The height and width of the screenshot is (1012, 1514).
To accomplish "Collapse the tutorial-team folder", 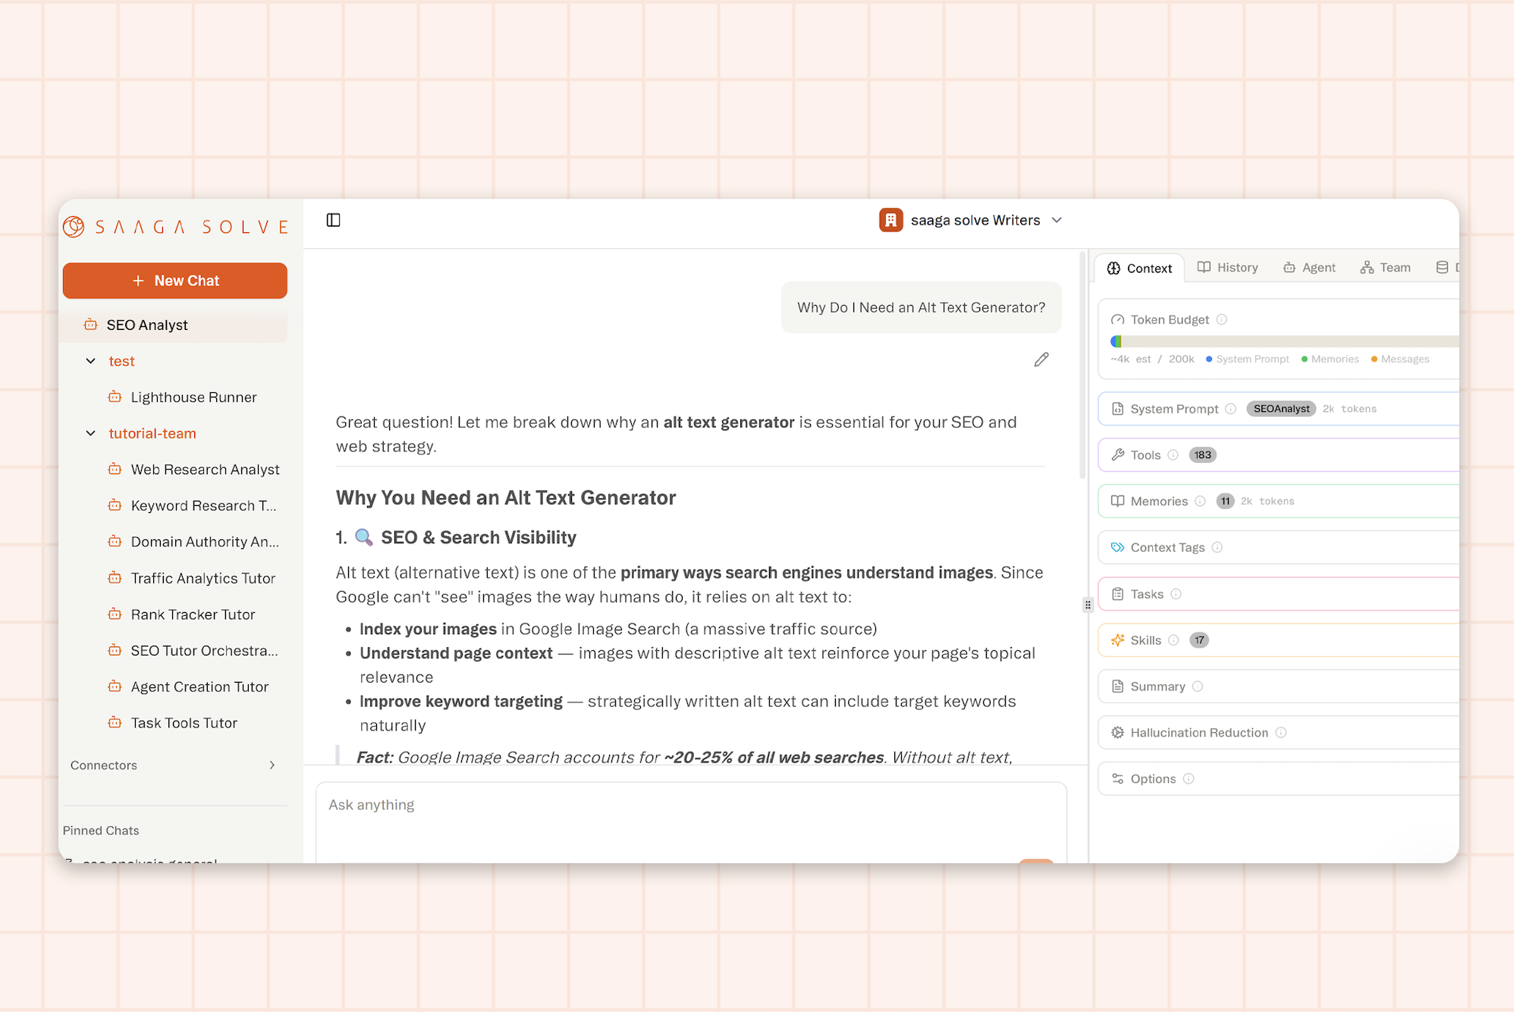I will [90, 433].
